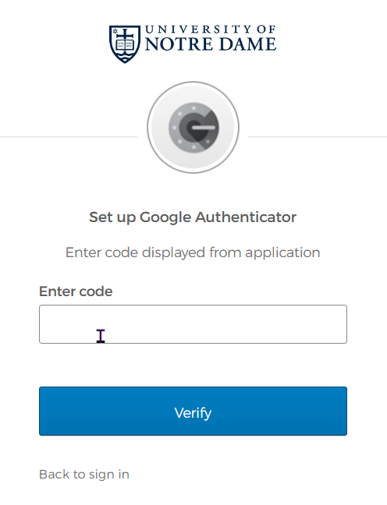
Task: Click the divider line right of the authenticator icon
Action: pyautogui.click(x=318, y=137)
